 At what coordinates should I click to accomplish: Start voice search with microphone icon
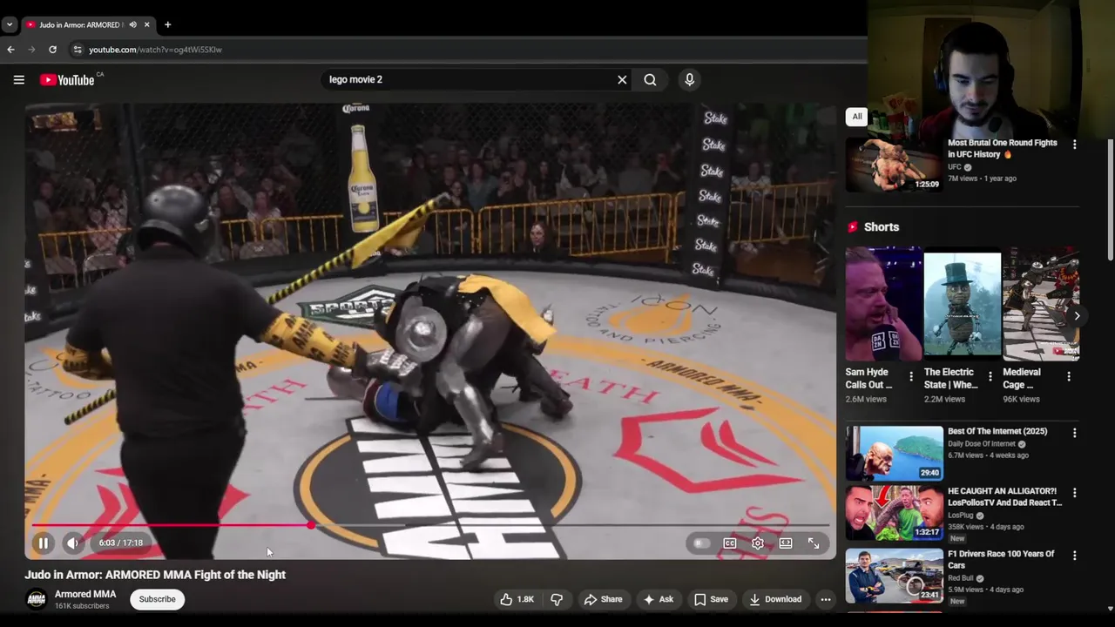click(689, 79)
